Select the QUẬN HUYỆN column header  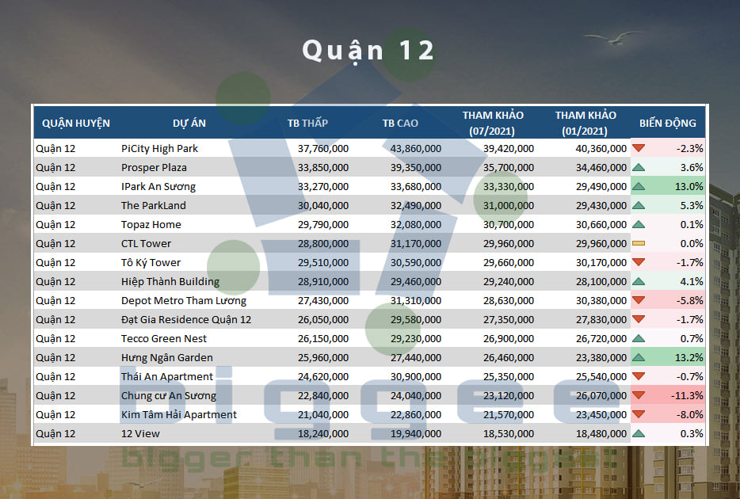pyautogui.click(x=76, y=123)
